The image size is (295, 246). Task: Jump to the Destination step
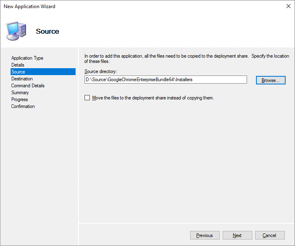pyautogui.click(x=22, y=79)
